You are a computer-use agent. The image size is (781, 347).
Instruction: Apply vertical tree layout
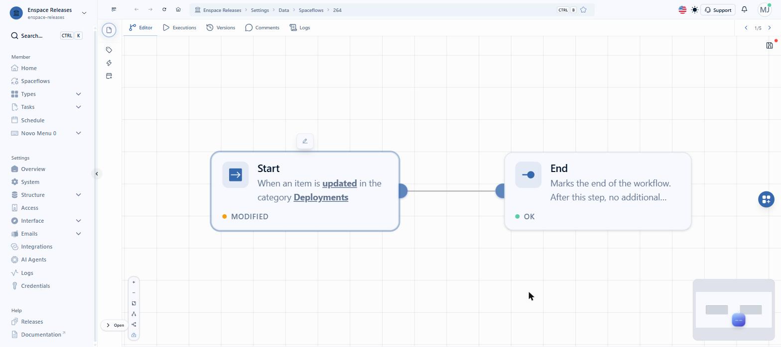click(133, 314)
